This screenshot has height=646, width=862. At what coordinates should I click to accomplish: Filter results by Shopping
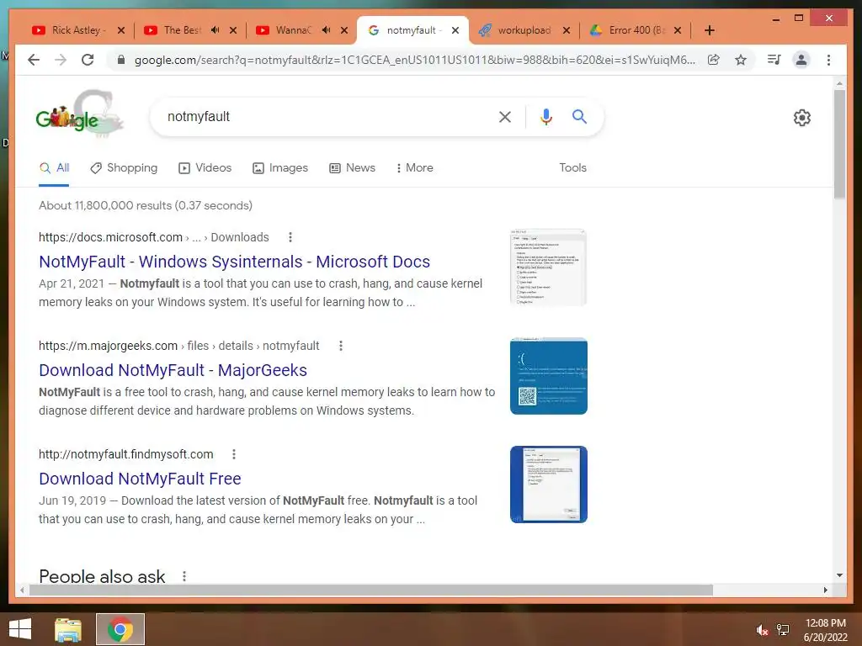tap(124, 168)
